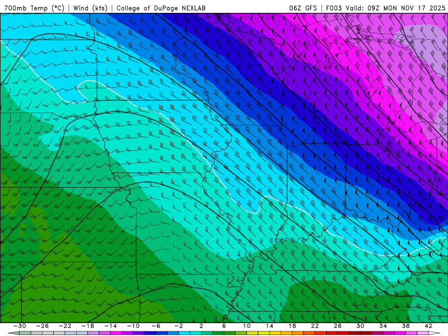Pick the cyan swatch under the -2 label
The image size is (448, 336).
(x=184, y=333)
